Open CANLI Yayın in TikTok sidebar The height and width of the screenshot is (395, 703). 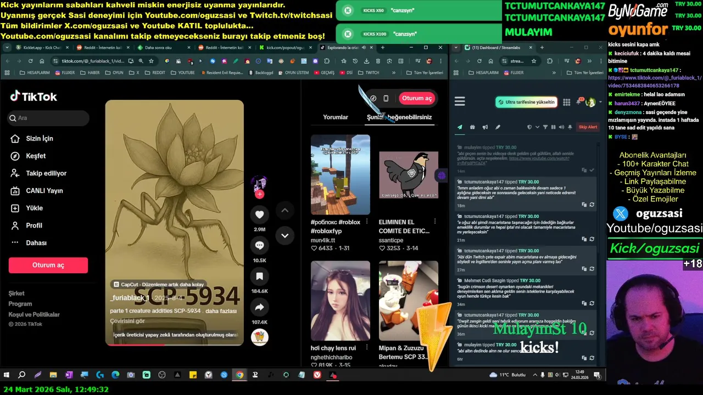37,191
